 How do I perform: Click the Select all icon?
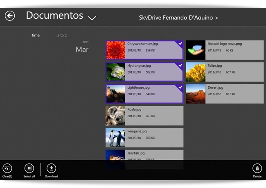pos(29,168)
